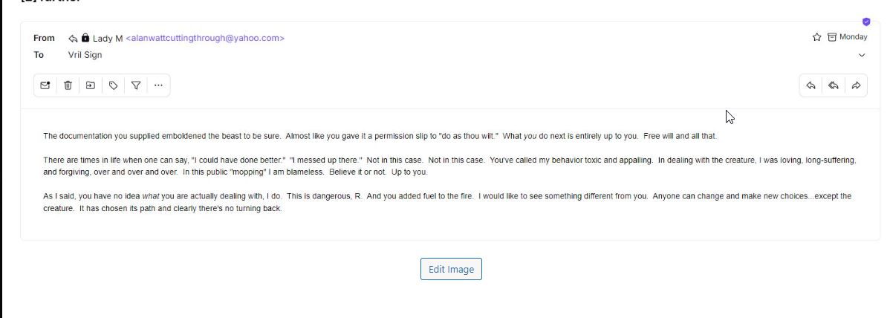Choose the reply all arrow
This screenshot has width=887, height=318.
(834, 85)
